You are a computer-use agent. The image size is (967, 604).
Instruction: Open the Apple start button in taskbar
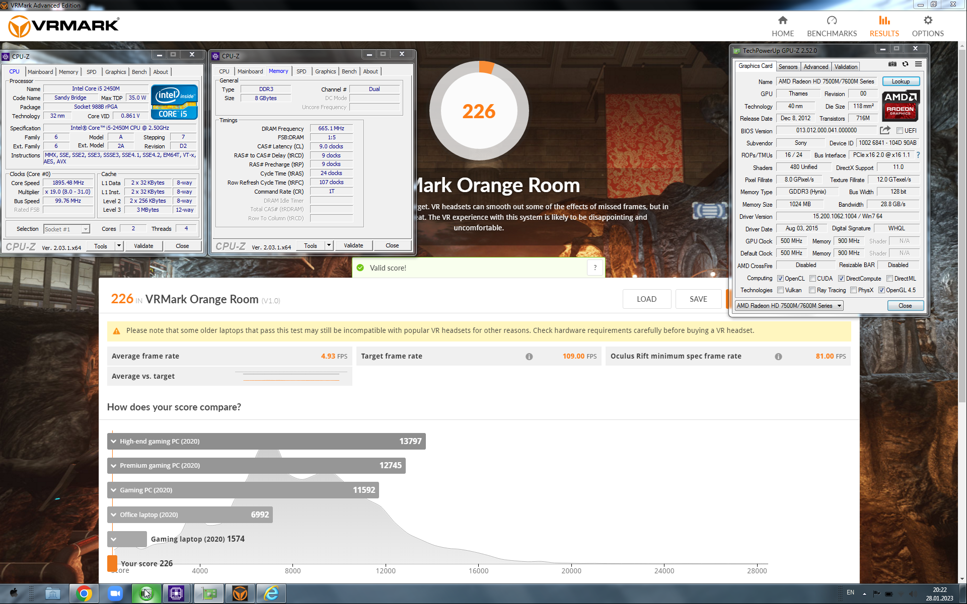(x=14, y=593)
